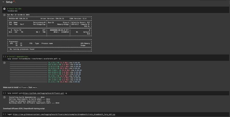Click 'Preparing metadata (pyproject.toml)' line
Image resolution: width=230 pixels, height=117 pixels.
(x=29, y=101)
